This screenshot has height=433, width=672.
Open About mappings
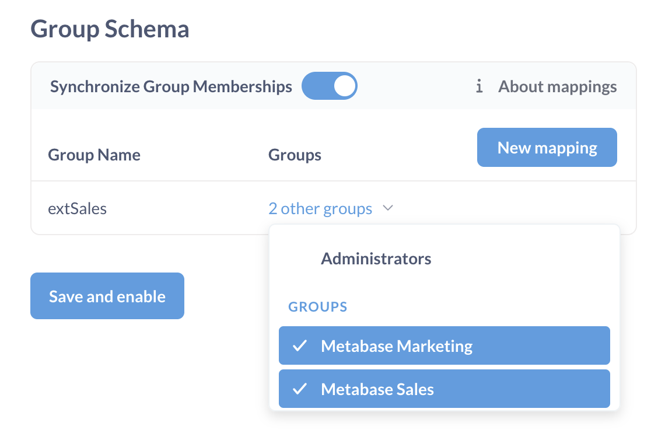tap(557, 86)
